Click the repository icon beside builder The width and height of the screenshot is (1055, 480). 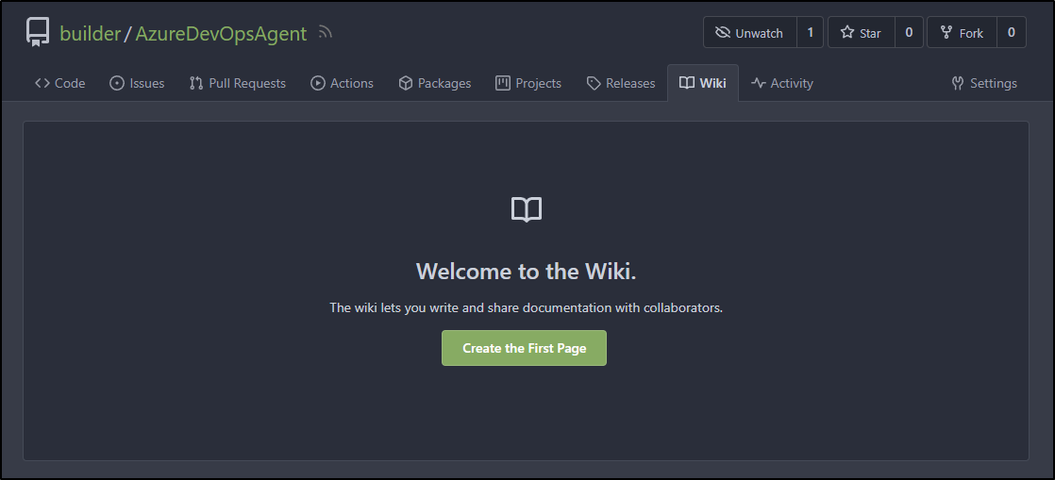click(x=38, y=32)
